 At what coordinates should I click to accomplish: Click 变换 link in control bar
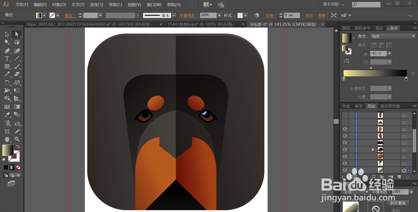click(x=321, y=15)
